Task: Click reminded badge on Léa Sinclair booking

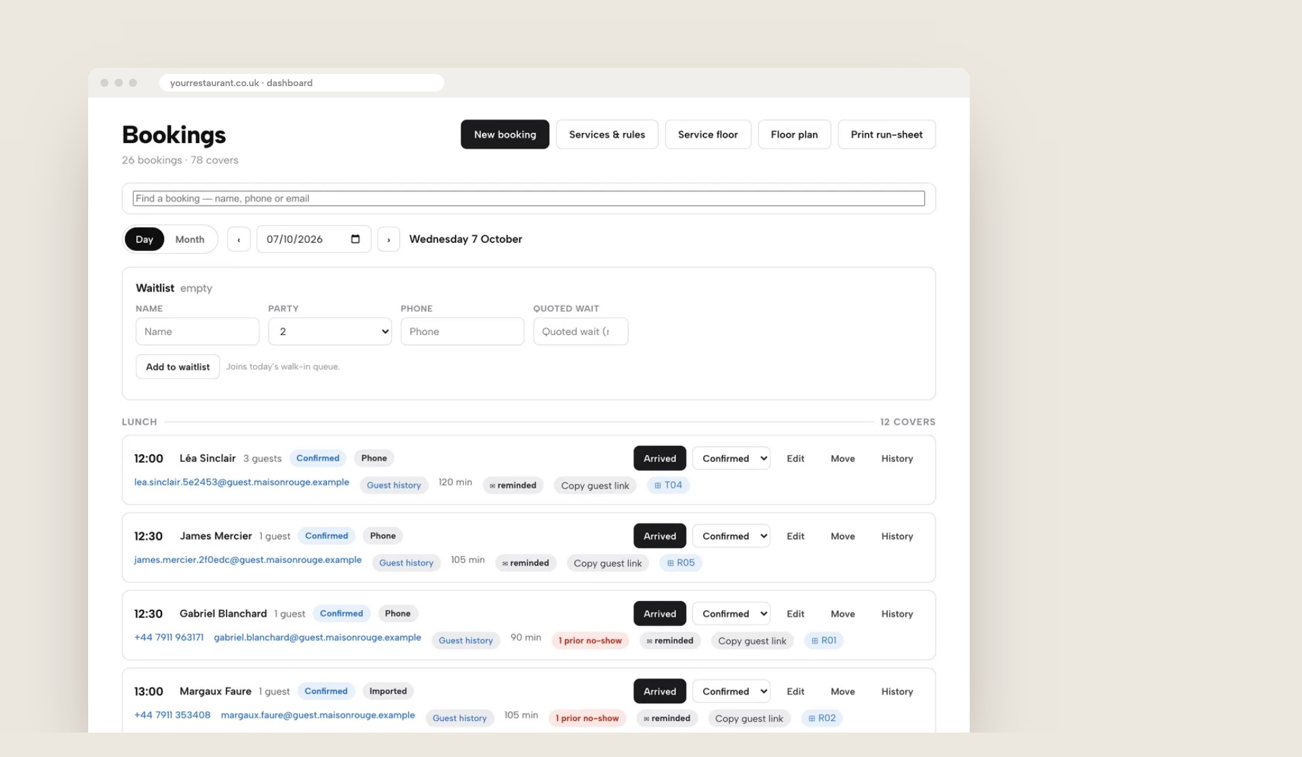Action: pyautogui.click(x=513, y=485)
